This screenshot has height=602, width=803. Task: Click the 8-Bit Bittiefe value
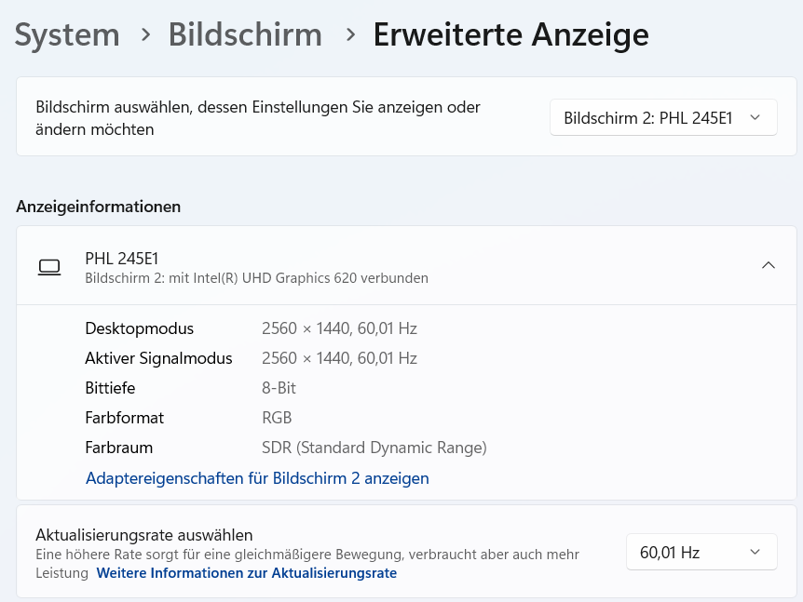[x=279, y=388]
